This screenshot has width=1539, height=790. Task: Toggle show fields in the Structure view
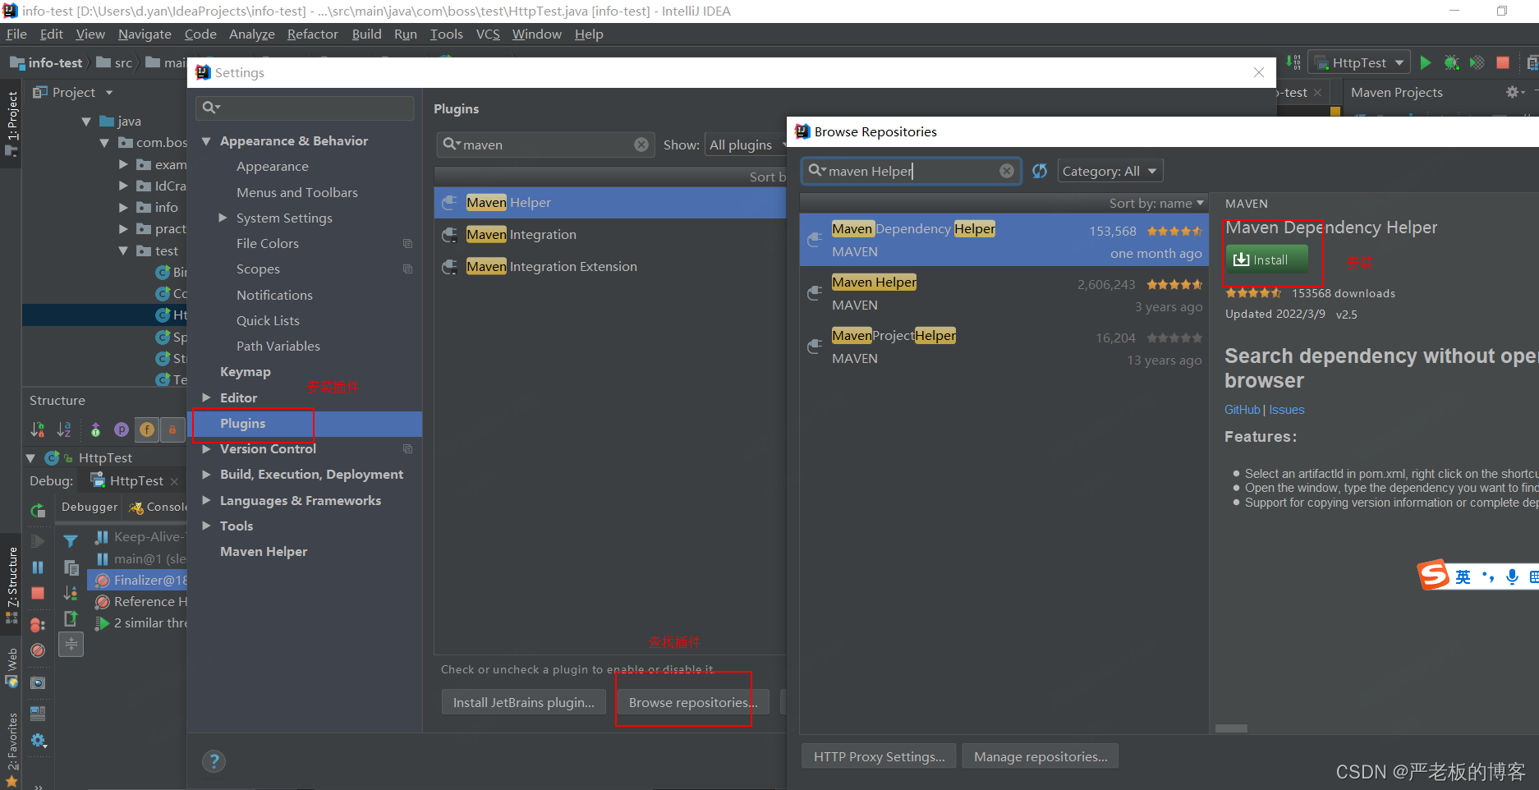click(147, 429)
